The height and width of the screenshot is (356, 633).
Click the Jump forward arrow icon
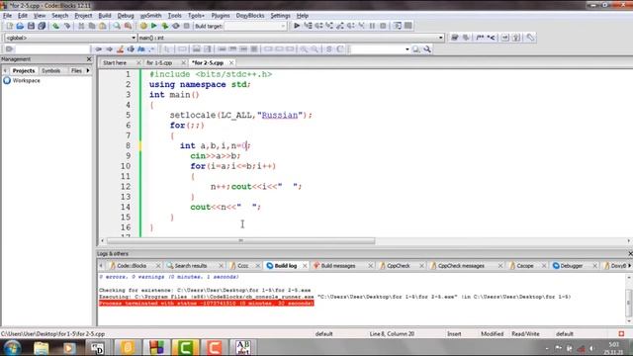point(109,49)
